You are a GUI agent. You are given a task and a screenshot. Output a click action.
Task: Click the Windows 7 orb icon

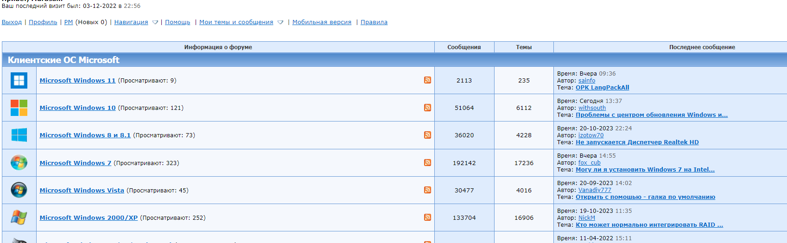click(19, 163)
